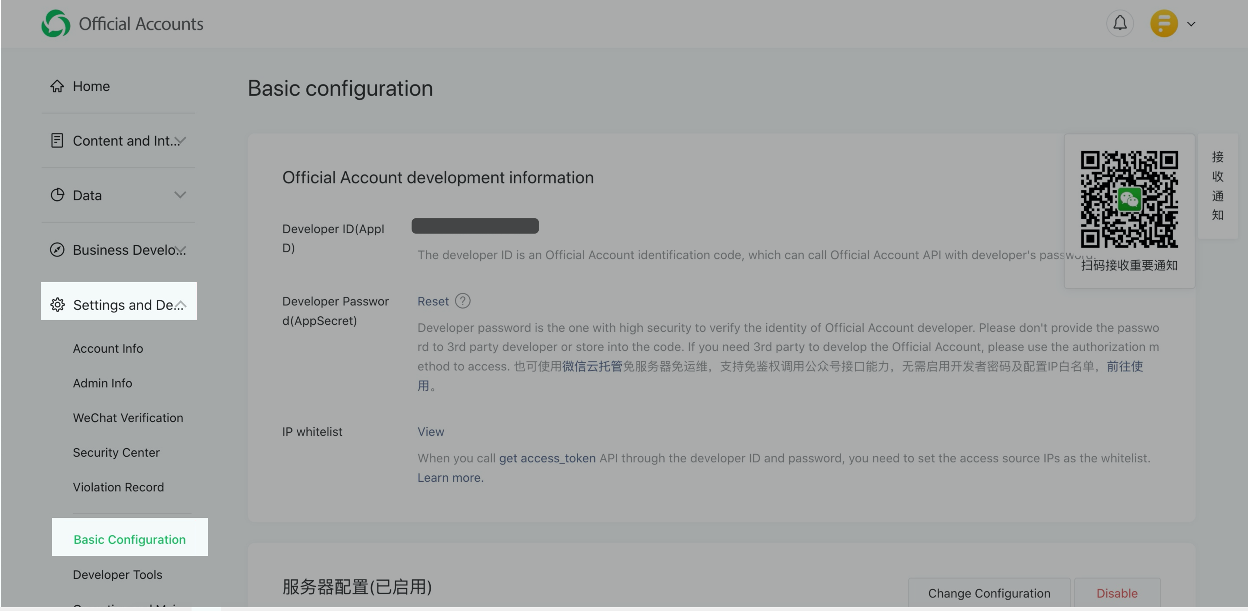Open Admin Info

102,383
